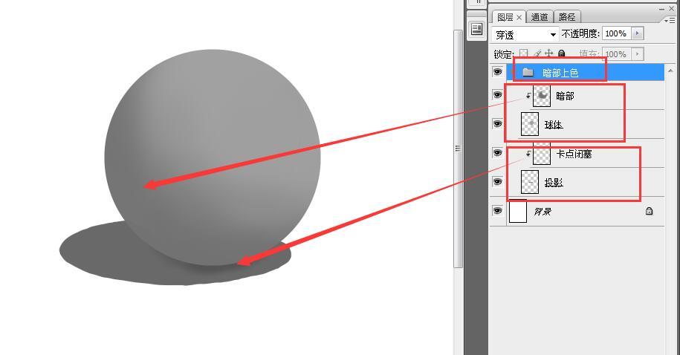Click the 不透明度 100% value field
The height and width of the screenshot is (355, 680).
pos(616,33)
